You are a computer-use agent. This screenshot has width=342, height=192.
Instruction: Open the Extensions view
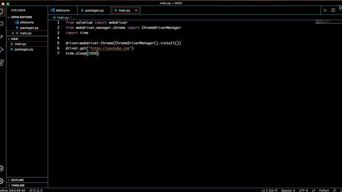pos(2,63)
